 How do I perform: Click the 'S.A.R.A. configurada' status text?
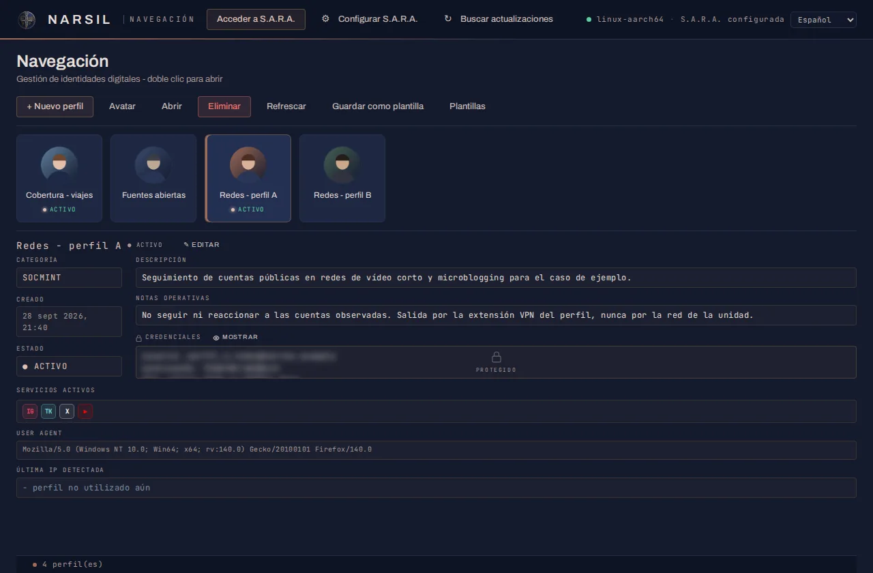(x=733, y=20)
